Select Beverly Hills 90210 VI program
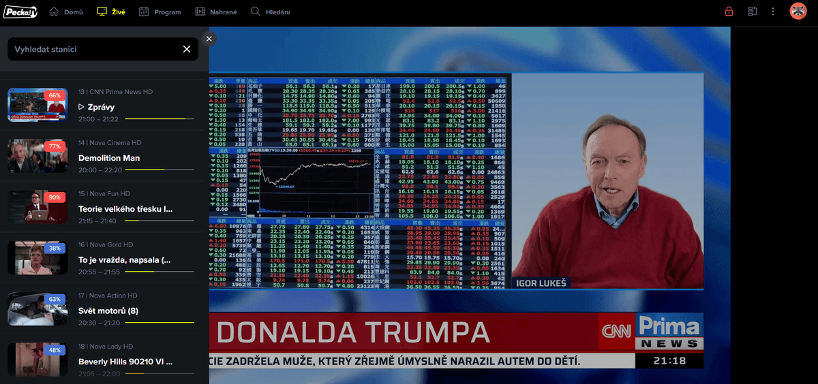Image resolution: width=818 pixels, height=384 pixels. coord(125,362)
